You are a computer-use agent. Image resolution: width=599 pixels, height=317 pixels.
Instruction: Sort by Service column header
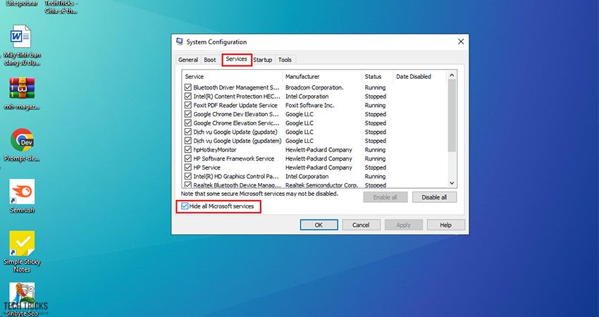pyautogui.click(x=233, y=76)
